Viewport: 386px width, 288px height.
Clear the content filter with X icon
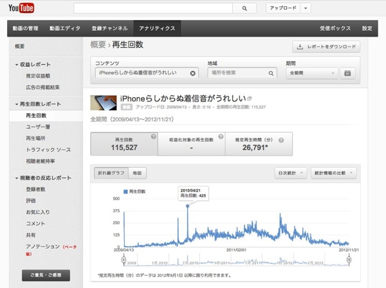(193, 73)
